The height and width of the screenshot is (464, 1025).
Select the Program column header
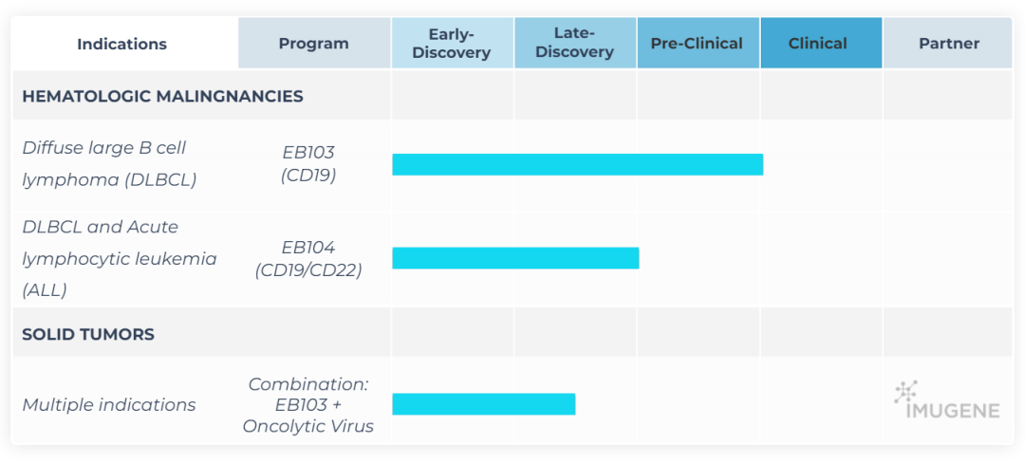point(313,44)
